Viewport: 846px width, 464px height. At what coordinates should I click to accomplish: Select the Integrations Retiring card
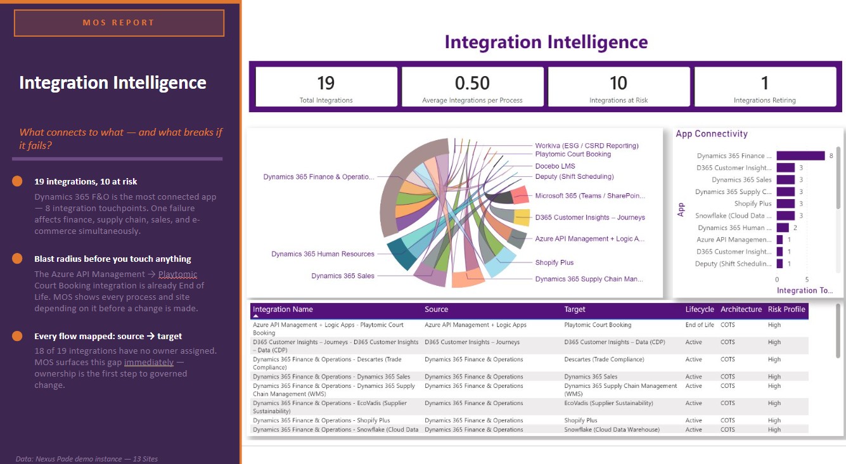point(765,87)
